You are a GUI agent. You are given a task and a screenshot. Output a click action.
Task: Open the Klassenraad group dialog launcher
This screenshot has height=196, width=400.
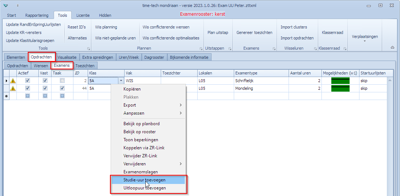click(x=345, y=49)
